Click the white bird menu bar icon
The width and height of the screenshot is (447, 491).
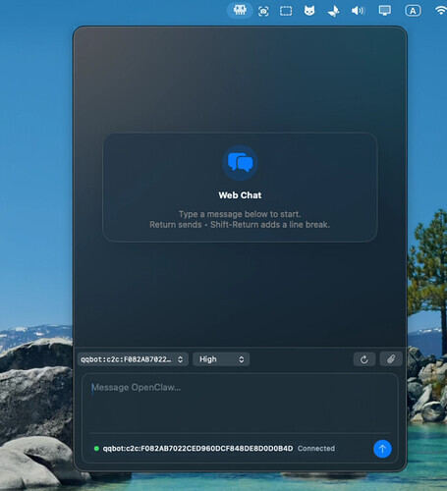click(333, 12)
